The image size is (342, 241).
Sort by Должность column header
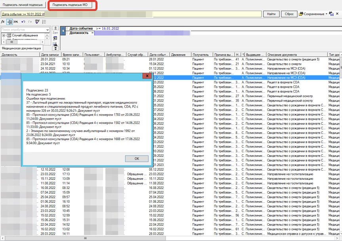[20, 55]
